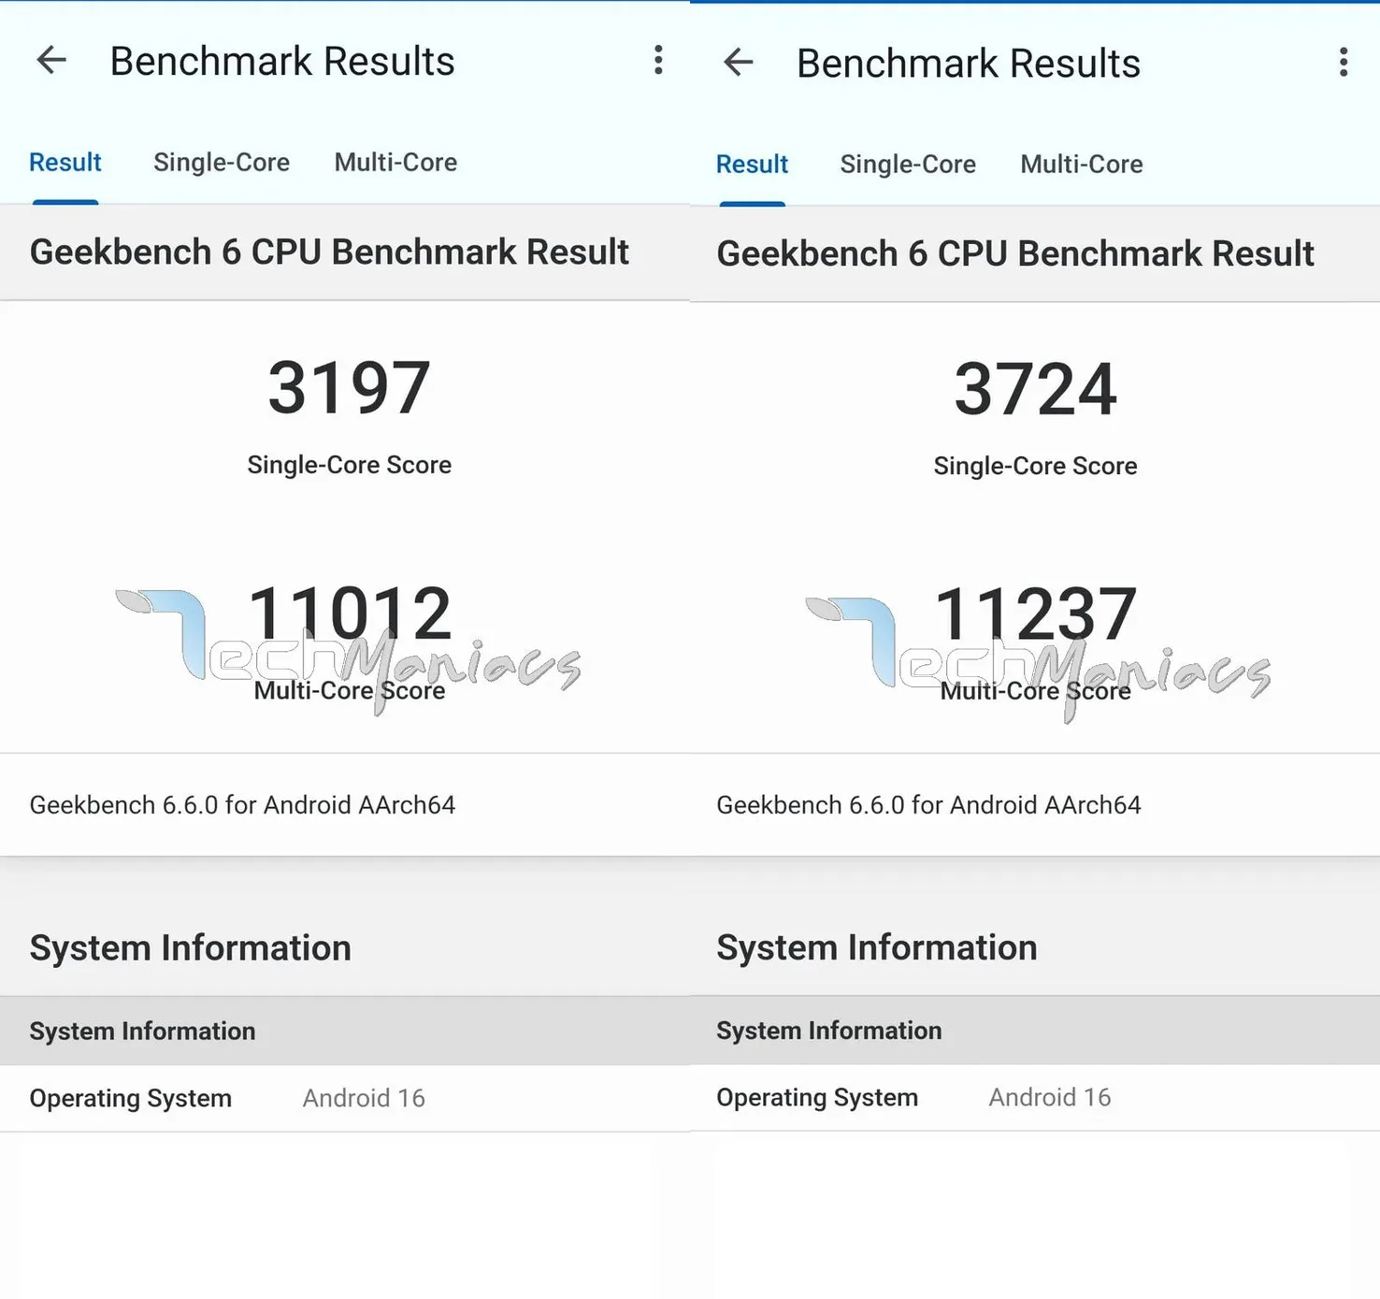Switch to the Multi-Core tab on left screen
Viewport: 1380px width, 1299px height.
pos(395,162)
